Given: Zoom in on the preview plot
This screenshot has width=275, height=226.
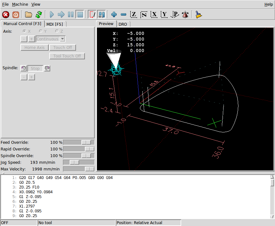Looking at the screenshot, I should 113,14.
